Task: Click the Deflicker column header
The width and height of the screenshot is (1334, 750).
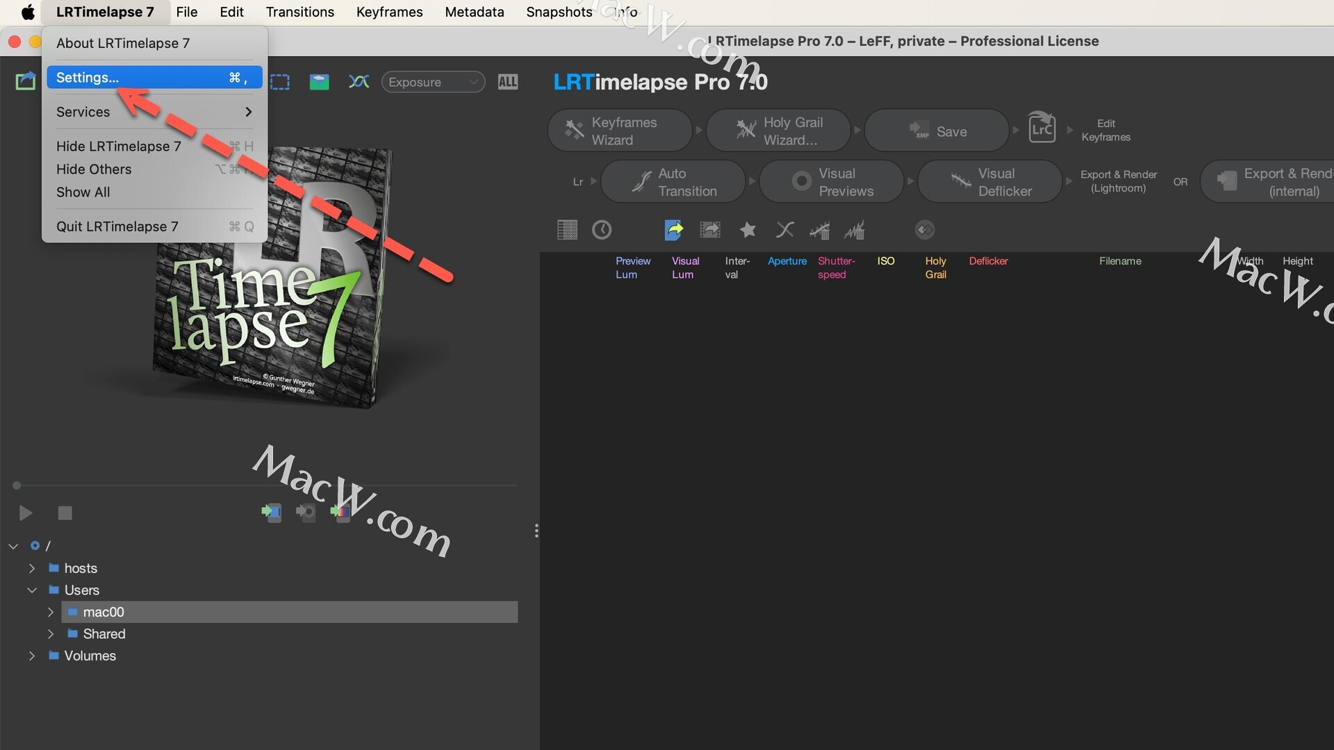Action: pos(989,261)
